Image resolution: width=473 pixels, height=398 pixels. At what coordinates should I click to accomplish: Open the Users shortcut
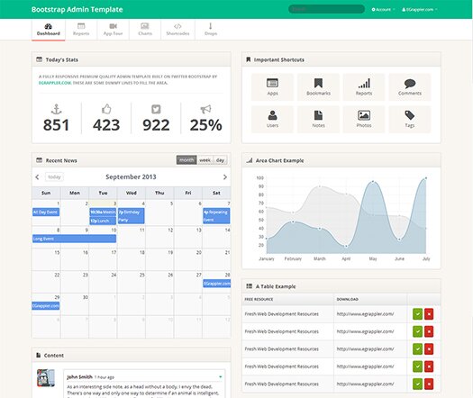272,119
